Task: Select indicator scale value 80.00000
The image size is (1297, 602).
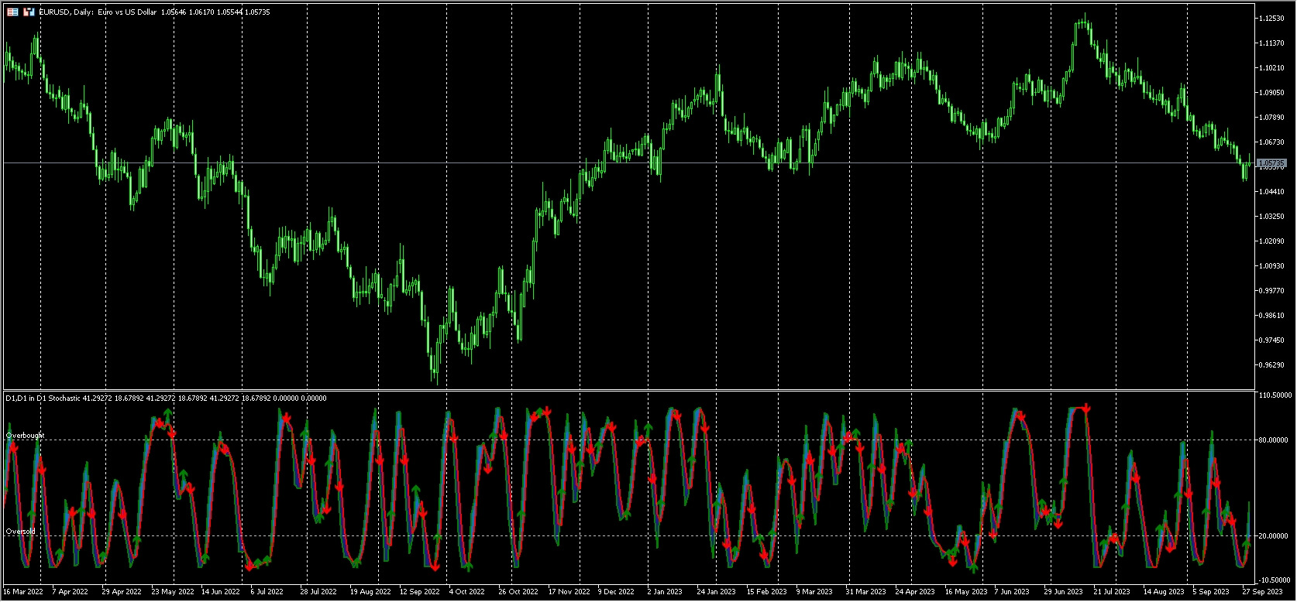Action: tap(1273, 440)
